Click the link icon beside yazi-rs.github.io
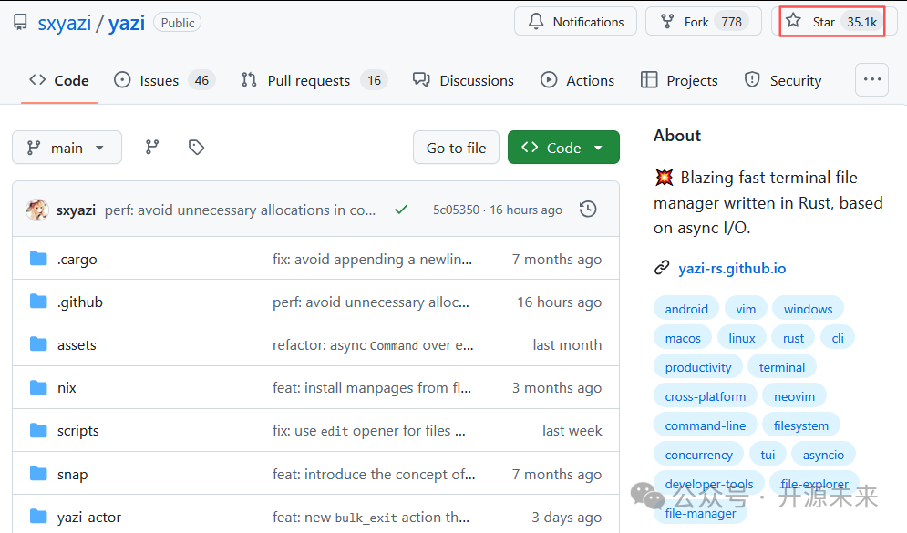 click(x=662, y=268)
